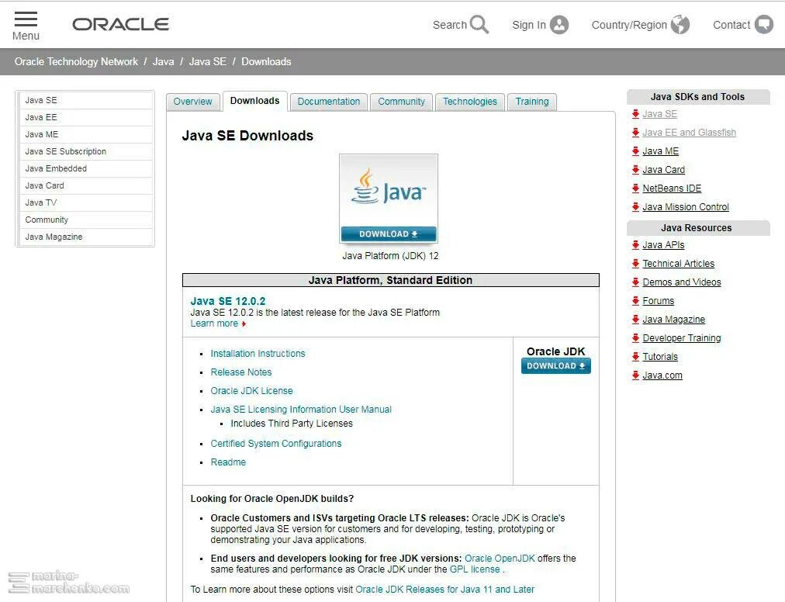Click the red arrow beside Technical Articles

(635, 263)
